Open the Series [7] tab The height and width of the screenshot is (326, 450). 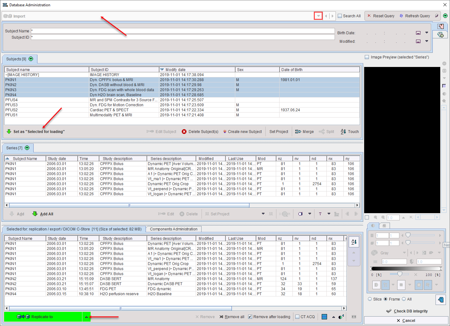coord(18,148)
